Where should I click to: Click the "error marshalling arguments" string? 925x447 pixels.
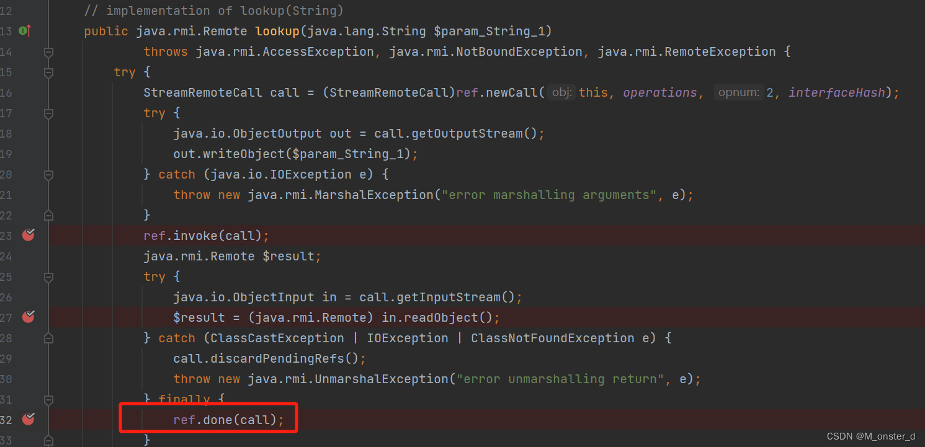tap(549, 195)
